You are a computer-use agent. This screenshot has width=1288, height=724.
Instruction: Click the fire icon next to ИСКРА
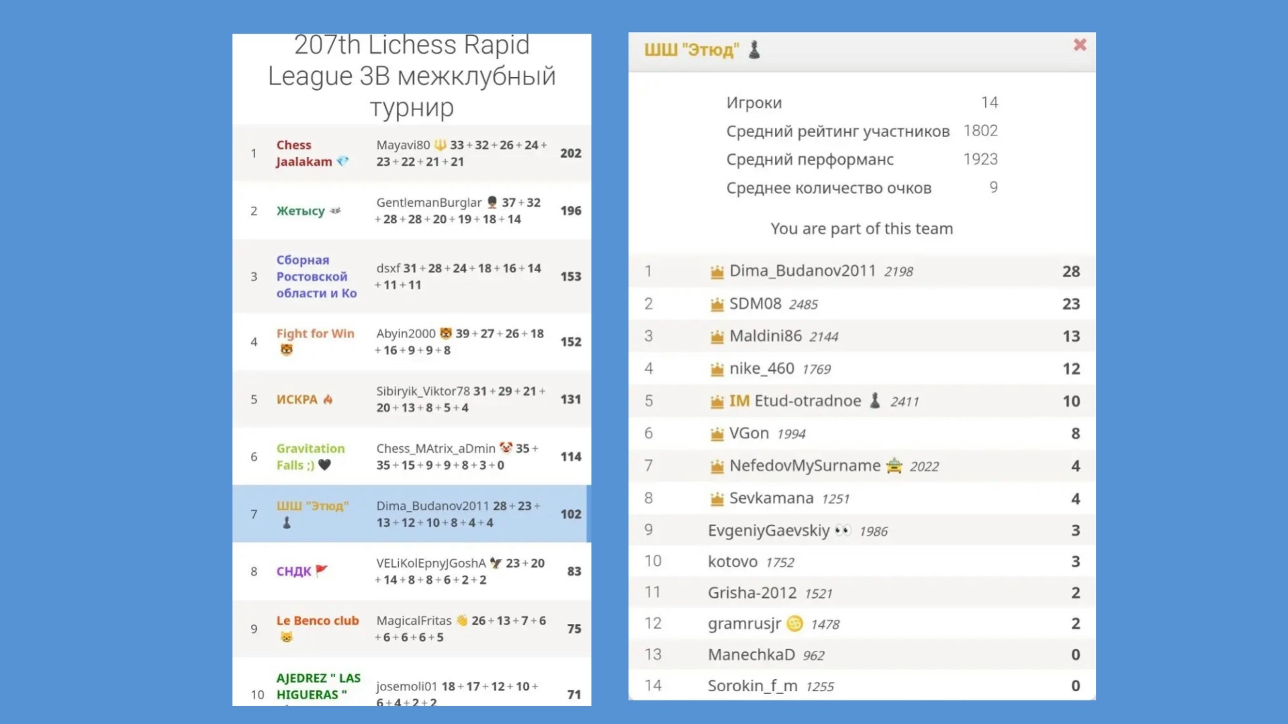pyautogui.click(x=328, y=399)
